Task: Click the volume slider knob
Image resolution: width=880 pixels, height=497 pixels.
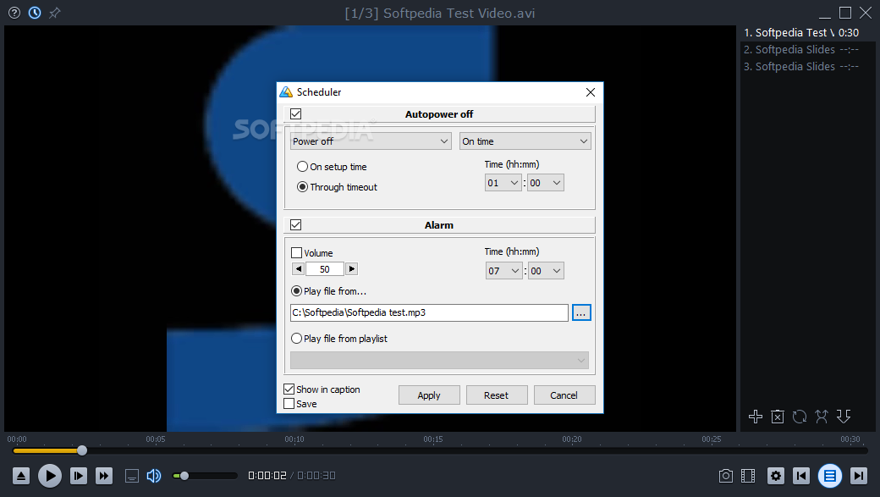Action: coord(184,476)
